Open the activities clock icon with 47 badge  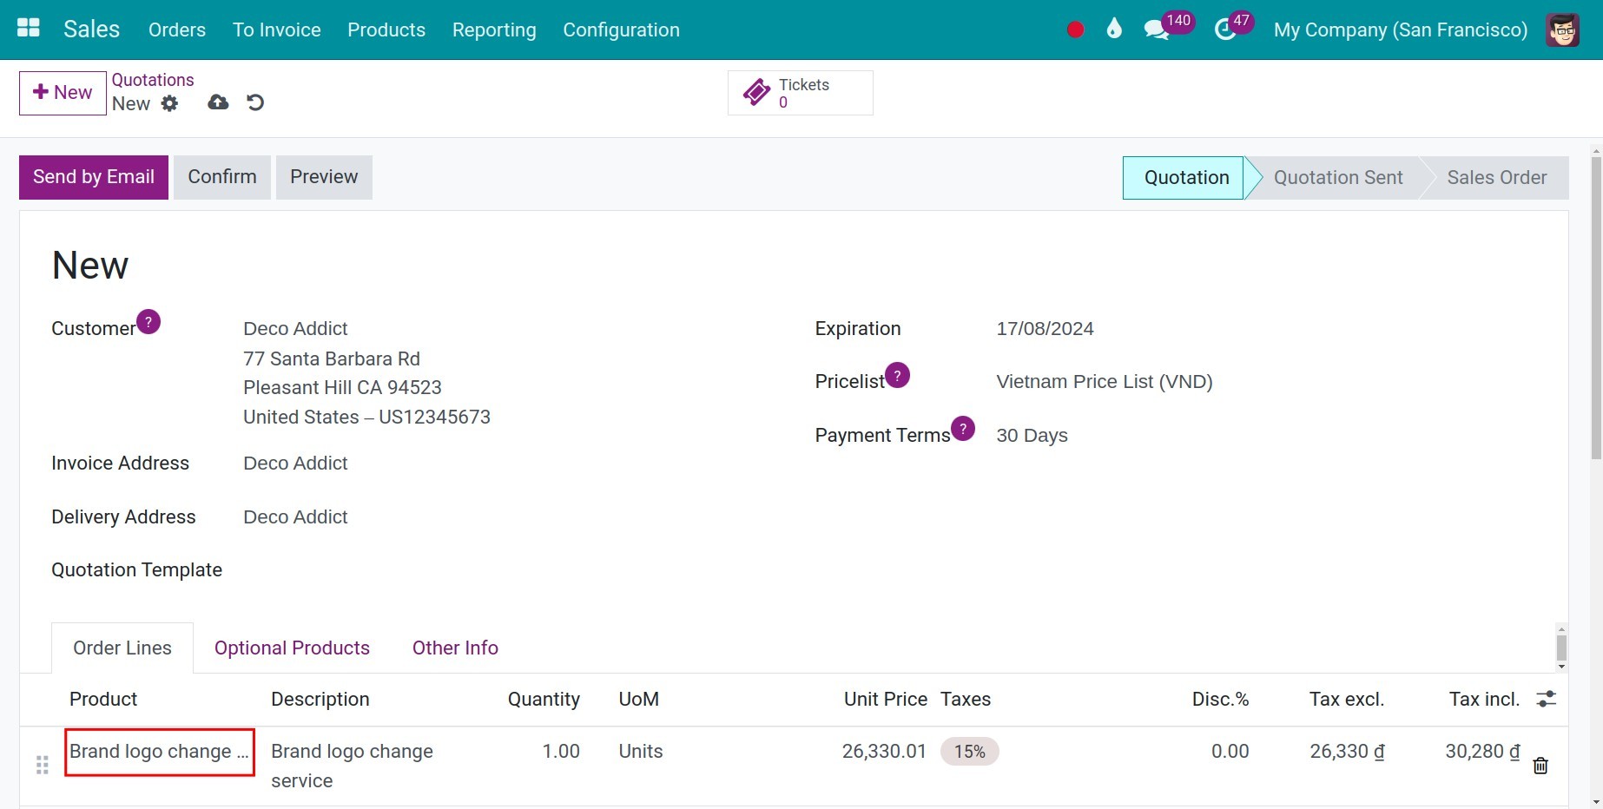point(1225,30)
